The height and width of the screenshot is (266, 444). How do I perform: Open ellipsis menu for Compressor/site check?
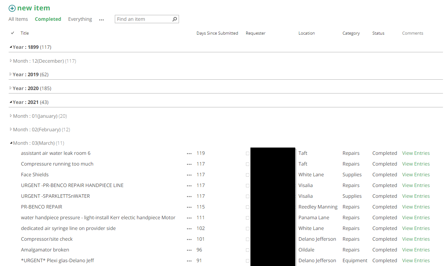[189, 239]
